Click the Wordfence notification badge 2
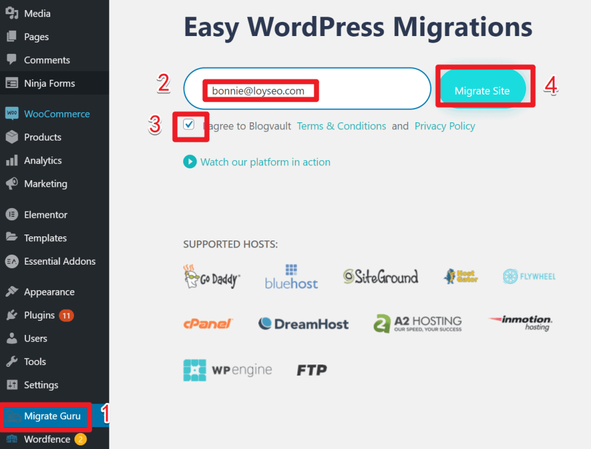The height and width of the screenshot is (449, 591). coord(80,439)
